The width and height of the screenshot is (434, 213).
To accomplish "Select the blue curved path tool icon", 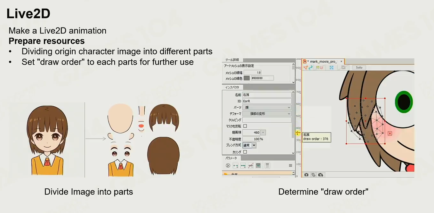I will point(310,67).
